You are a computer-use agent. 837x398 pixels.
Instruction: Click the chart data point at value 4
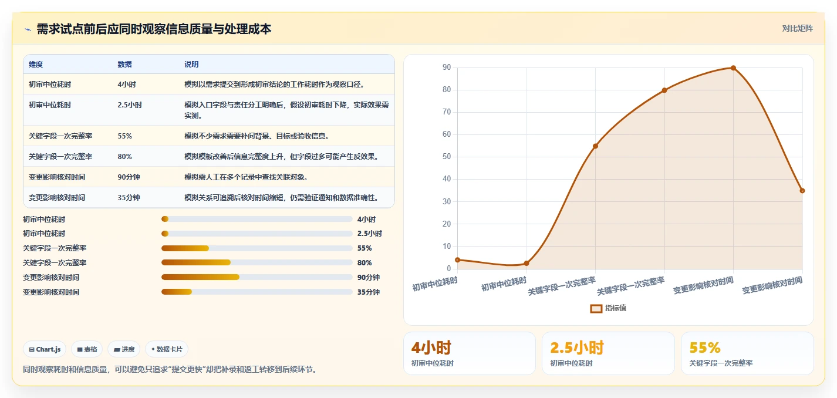coord(457,260)
